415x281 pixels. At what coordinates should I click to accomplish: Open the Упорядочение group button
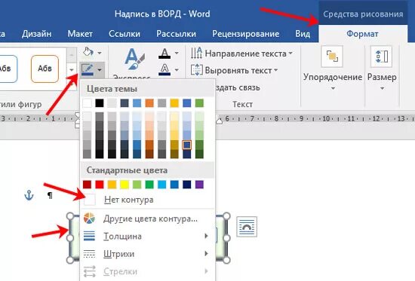pos(333,69)
